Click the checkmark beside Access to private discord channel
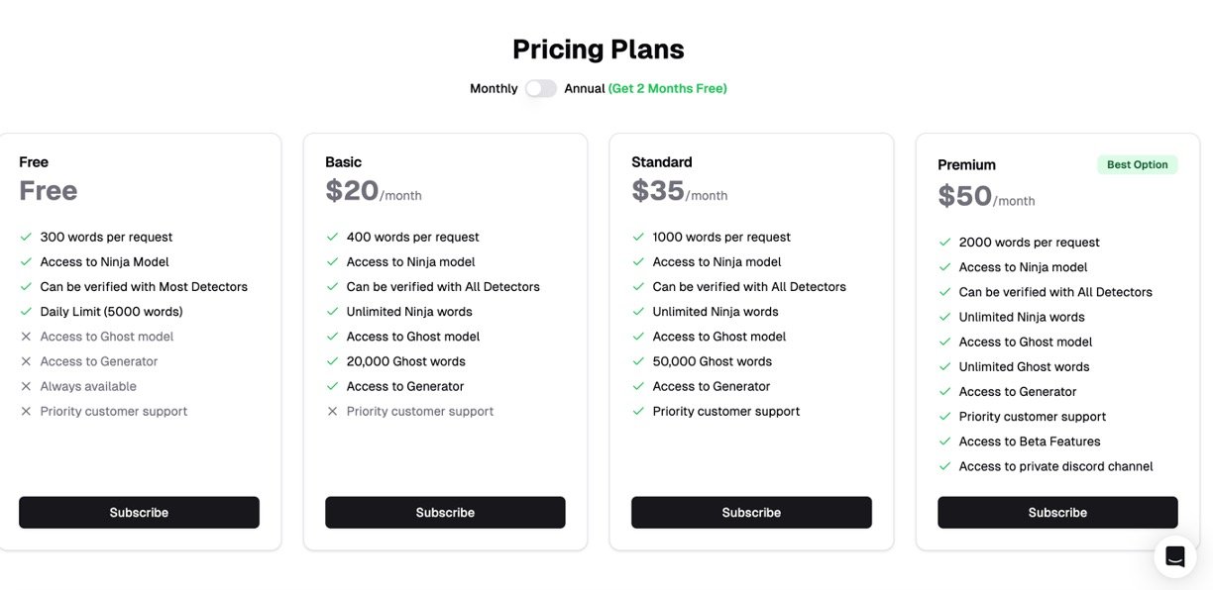 (944, 466)
